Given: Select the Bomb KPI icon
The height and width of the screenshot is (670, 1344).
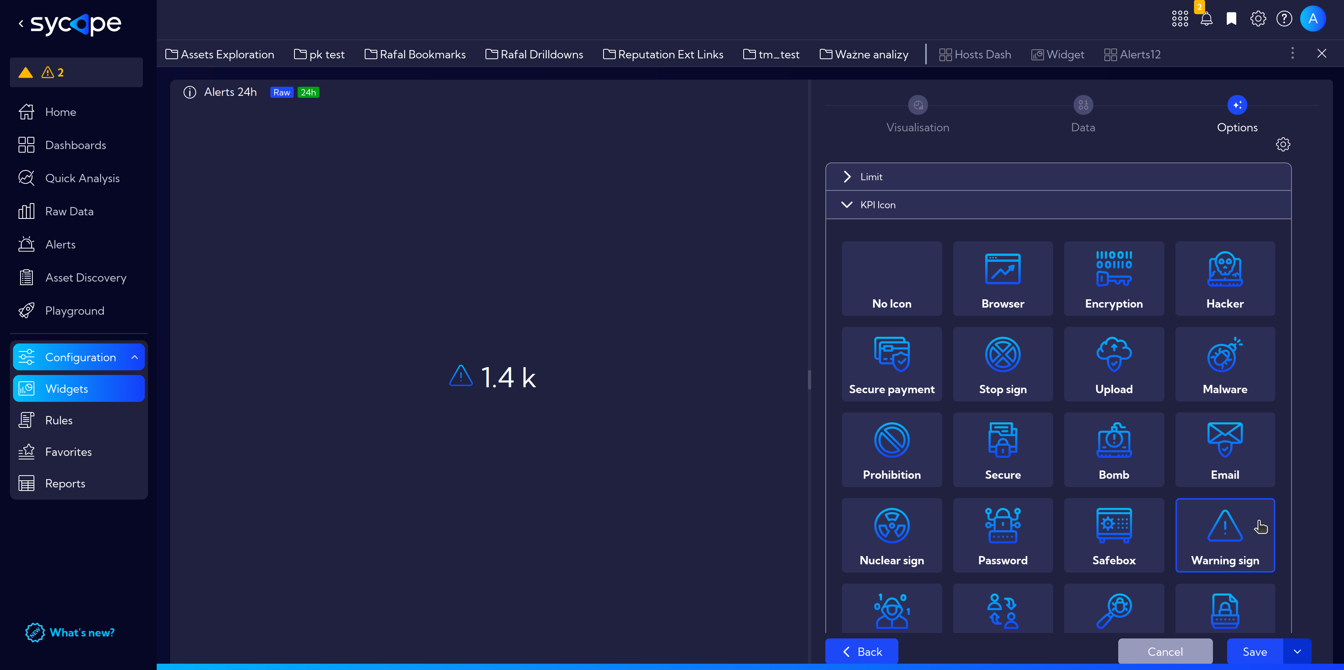Looking at the screenshot, I should tap(1113, 450).
